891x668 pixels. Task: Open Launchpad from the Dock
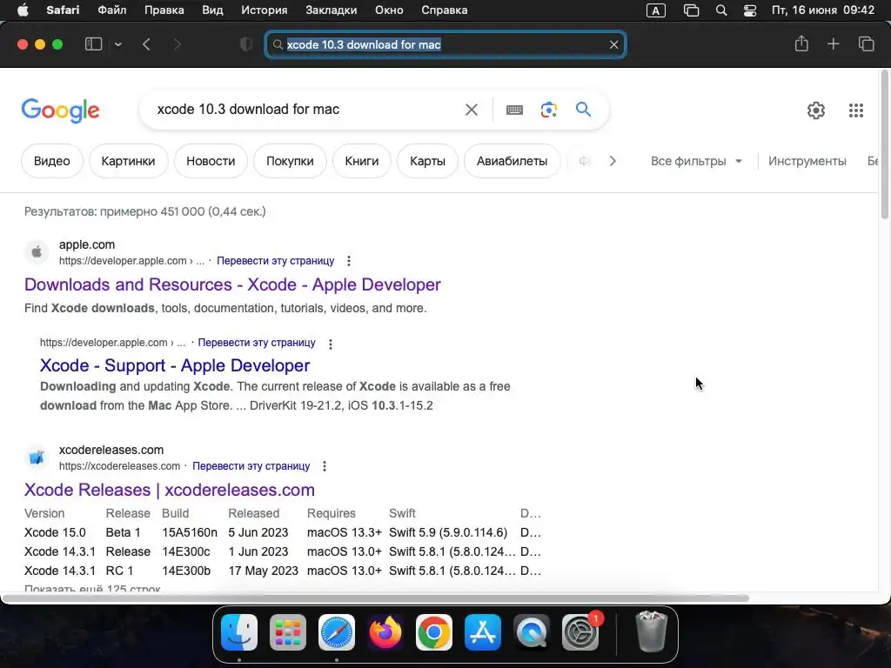(x=287, y=632)
